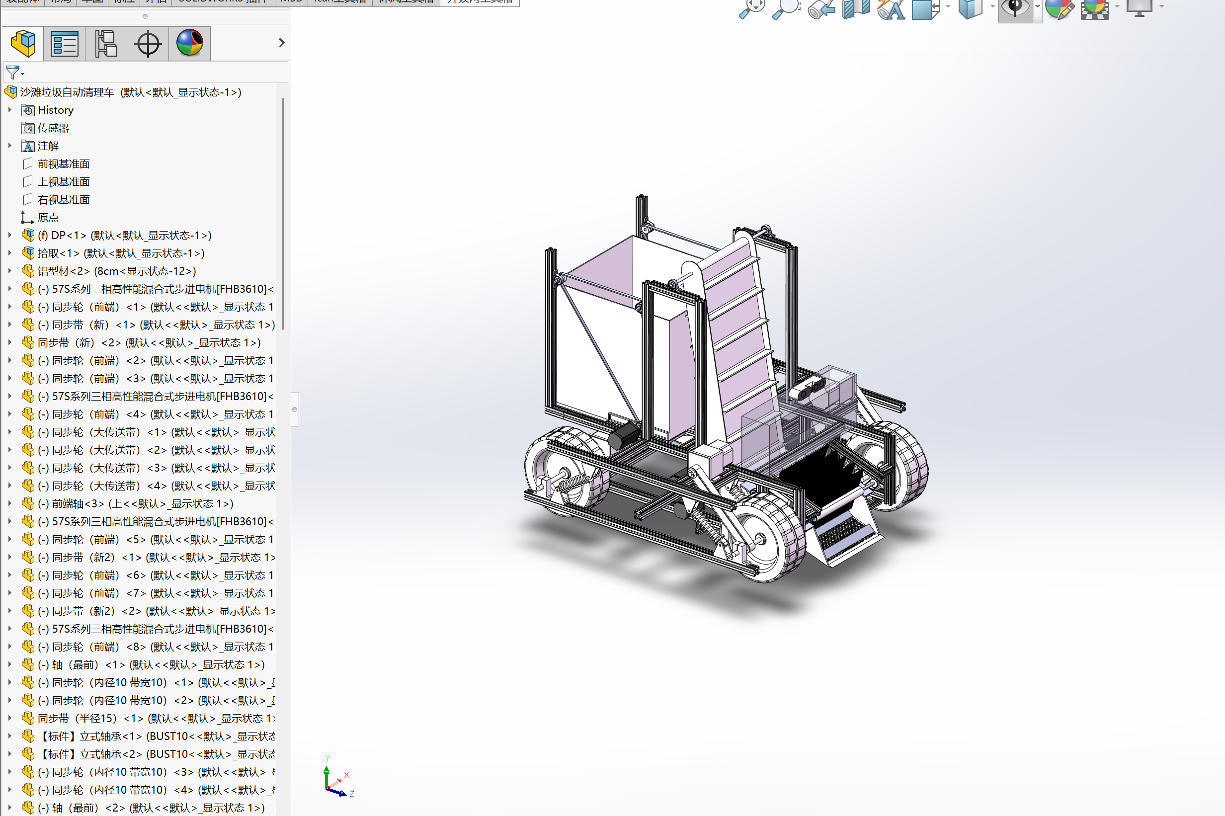Open the DisplayManager color sphere tab
This screenshot has width=1225, height=816.
tap(189, 44)
